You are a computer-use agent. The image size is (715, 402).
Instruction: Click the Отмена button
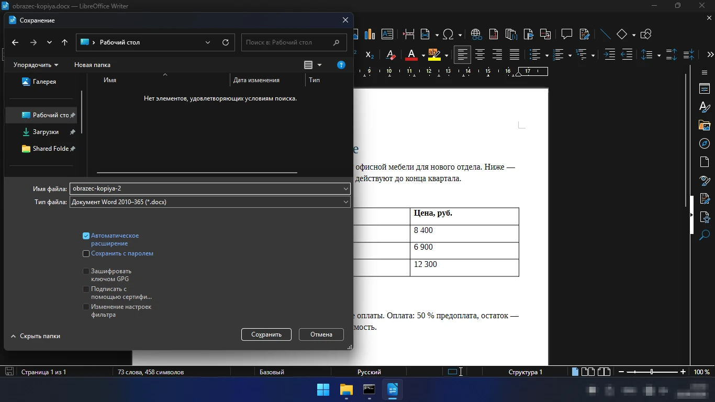[321, 334]
